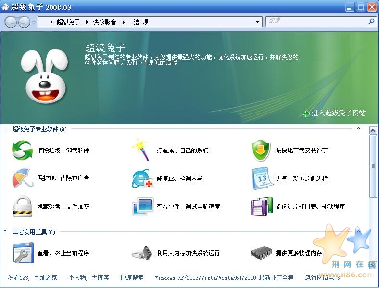
Task: Click the Super Rabbit mascot logo
Action: [44, 76]
